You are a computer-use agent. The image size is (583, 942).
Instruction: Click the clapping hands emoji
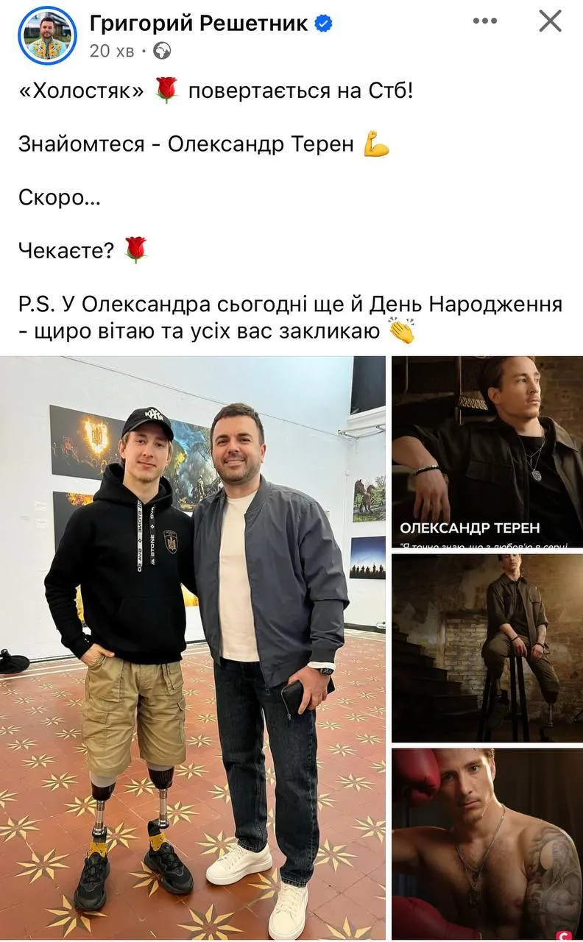402,331
